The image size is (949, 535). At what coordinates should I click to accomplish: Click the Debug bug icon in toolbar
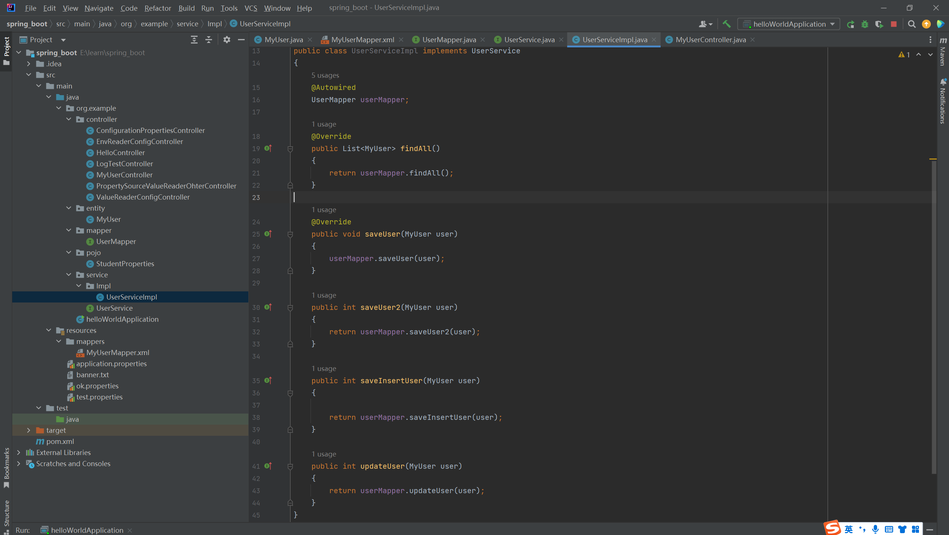[x=865, y=24]
